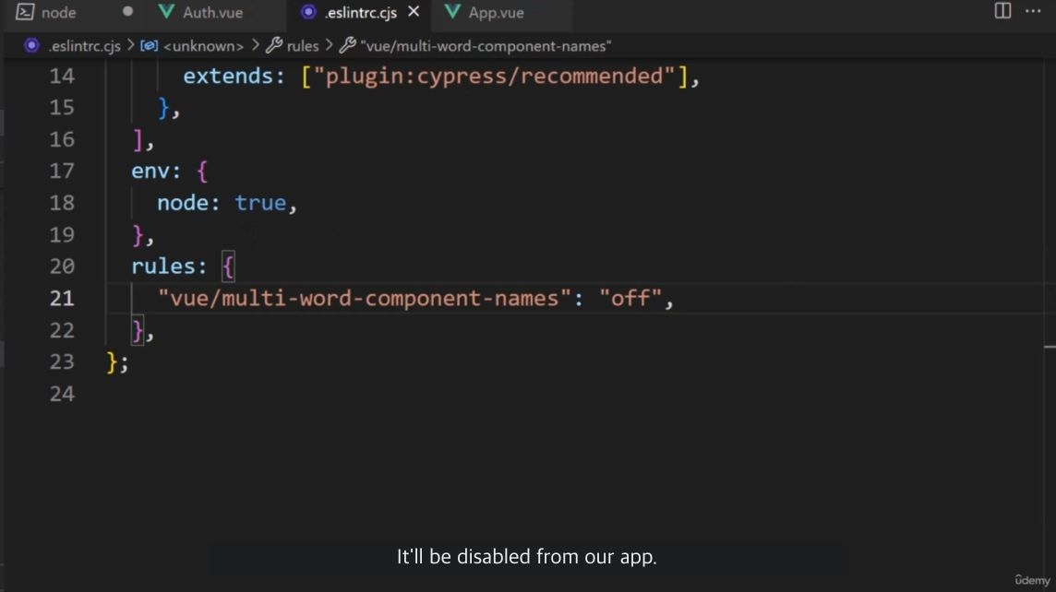Click the extends key on line 14

click(x=227, y=76)
